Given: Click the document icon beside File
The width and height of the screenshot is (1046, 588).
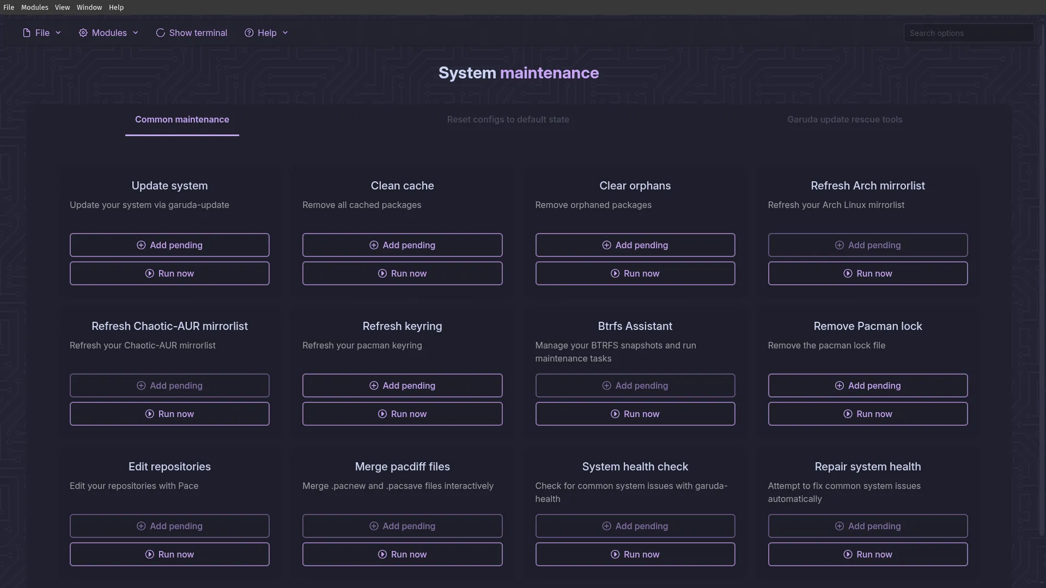Looking at the screenshot, I should click(x=26, y=33).
